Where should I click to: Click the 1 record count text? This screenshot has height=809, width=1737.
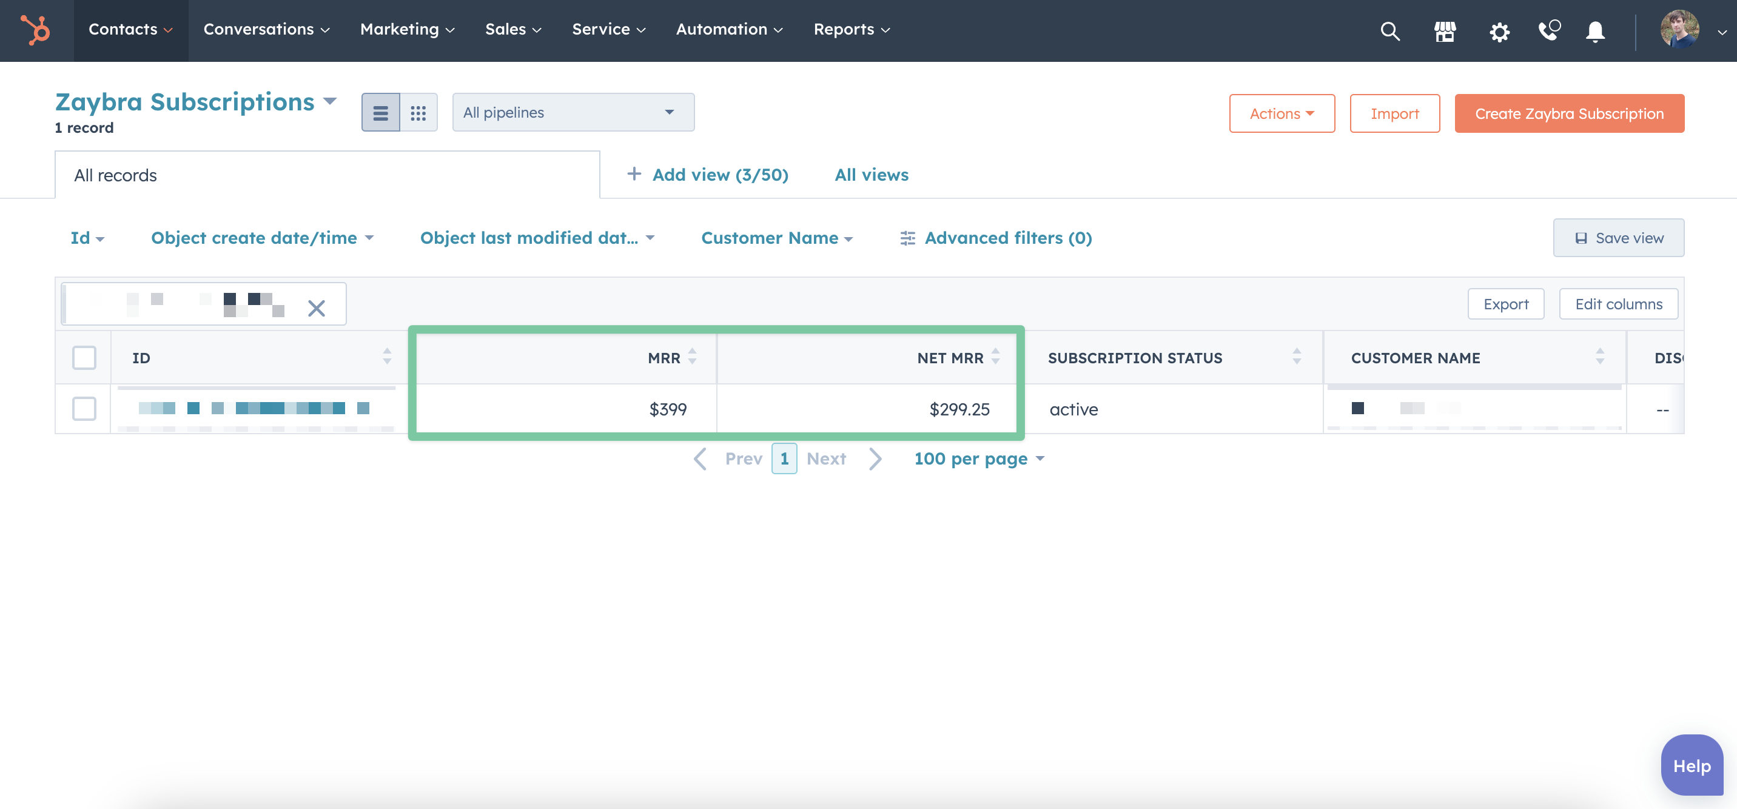(x=84, y=127)
